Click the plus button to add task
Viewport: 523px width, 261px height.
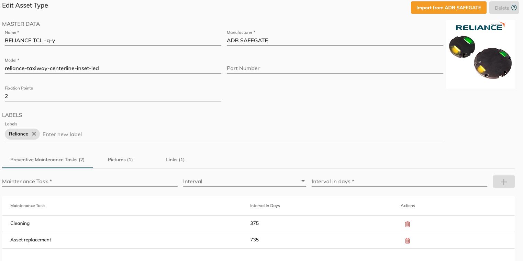pyautogui.click(x=503, y=182)
